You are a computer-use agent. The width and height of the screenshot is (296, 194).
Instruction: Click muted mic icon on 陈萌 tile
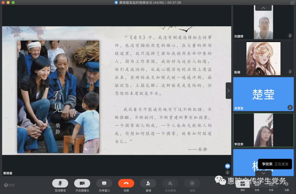click(290, 72)
